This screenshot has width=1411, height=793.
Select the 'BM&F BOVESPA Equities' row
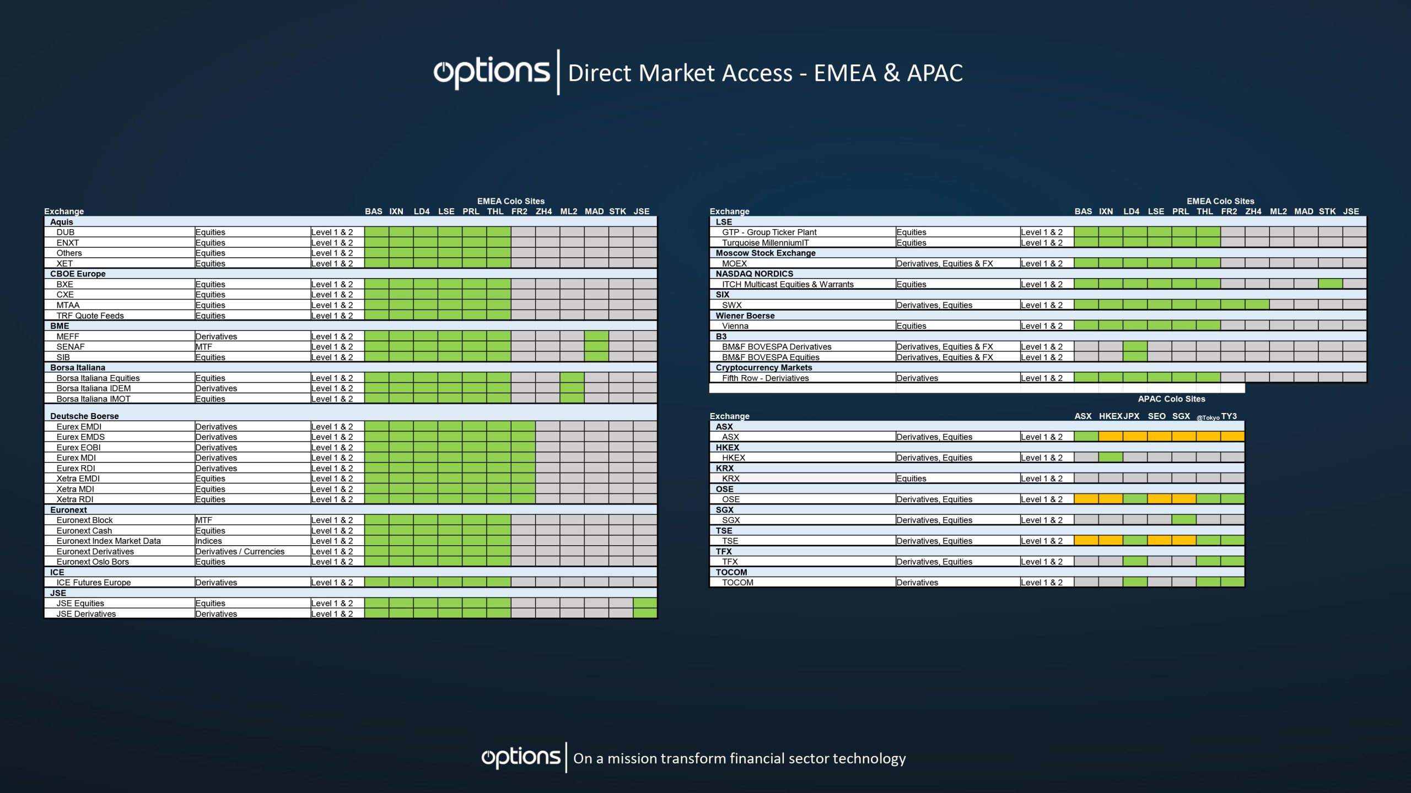tap(1038, 357)
